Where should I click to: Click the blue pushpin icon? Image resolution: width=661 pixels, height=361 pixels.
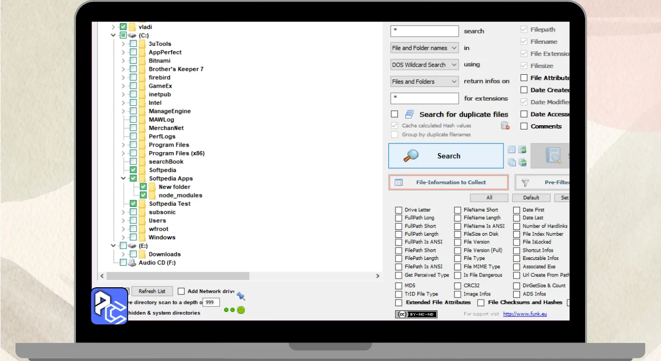(240, 296)
